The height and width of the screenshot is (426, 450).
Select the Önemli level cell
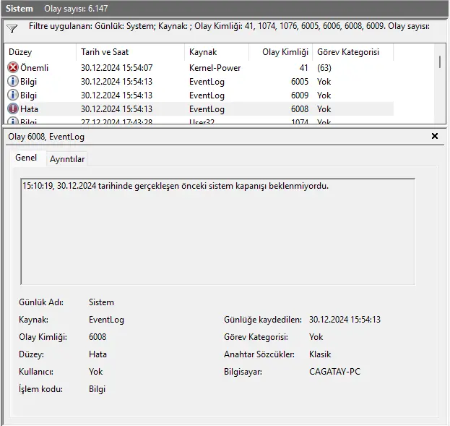point(34,68)
